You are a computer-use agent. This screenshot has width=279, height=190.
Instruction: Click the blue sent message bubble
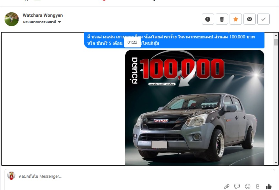[174, 40]
